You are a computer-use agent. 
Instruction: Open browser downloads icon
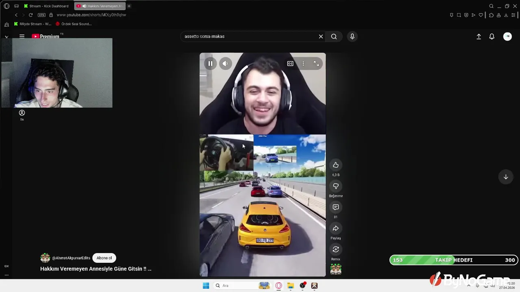point(506,15)
